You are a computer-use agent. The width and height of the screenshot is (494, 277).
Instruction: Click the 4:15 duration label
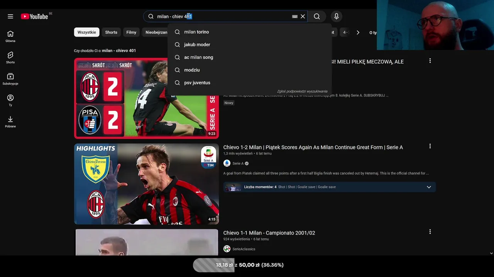[212, 219]
